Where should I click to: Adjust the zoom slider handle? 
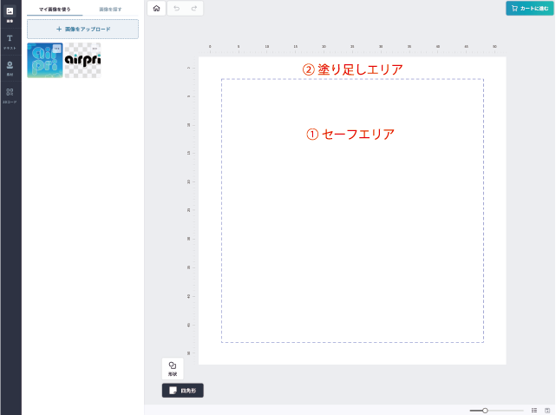tap(485, 411)
